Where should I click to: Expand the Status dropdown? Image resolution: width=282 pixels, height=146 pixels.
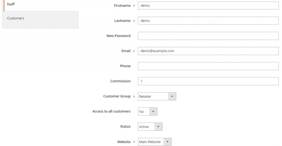150,126
